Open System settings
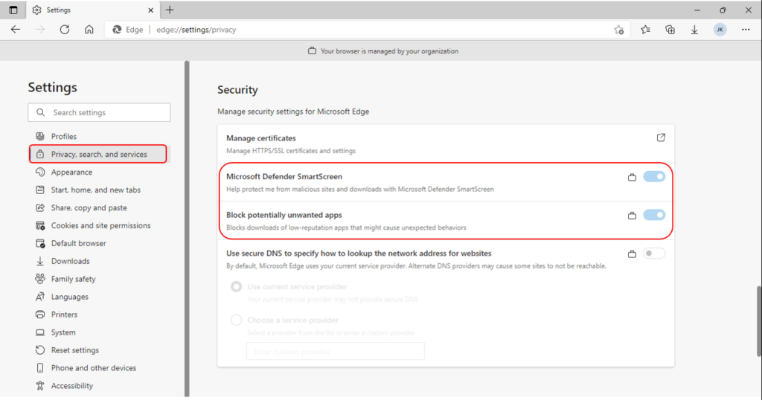Screen dimensions: 762x400 (97, 332)
